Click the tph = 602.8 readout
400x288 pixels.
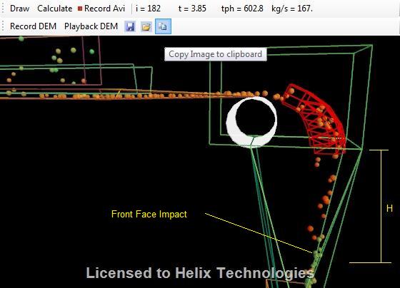pos(242,9)
